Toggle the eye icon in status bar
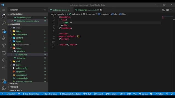The height and width of the screenshot is (98, 175). (19, 94)
